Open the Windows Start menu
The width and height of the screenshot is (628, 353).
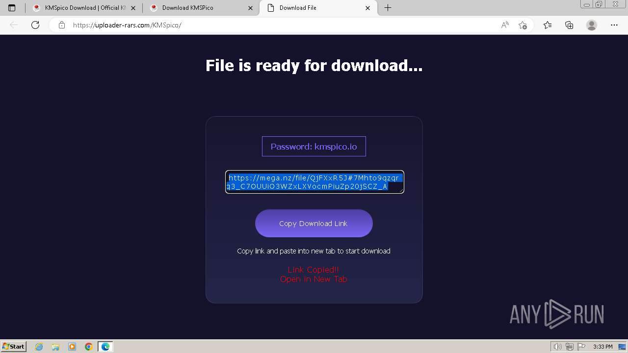[x=14, y=347]
